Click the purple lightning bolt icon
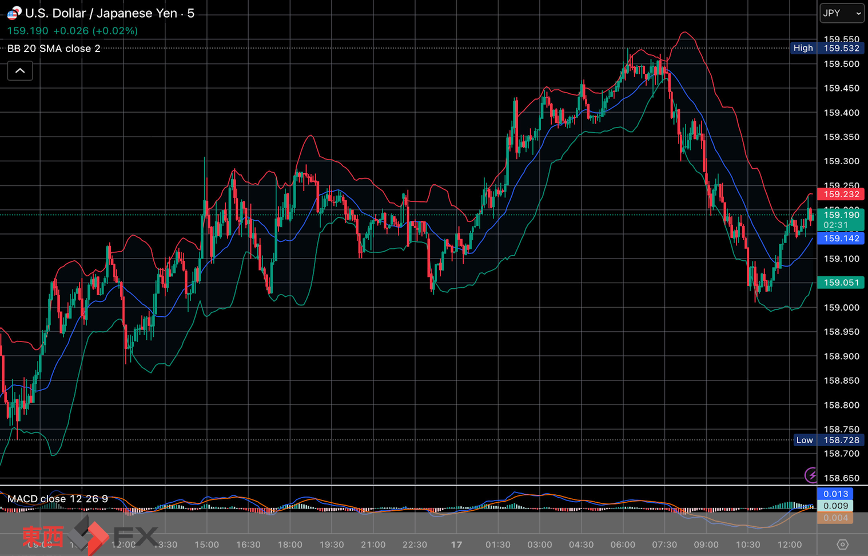 click(811, 475)
